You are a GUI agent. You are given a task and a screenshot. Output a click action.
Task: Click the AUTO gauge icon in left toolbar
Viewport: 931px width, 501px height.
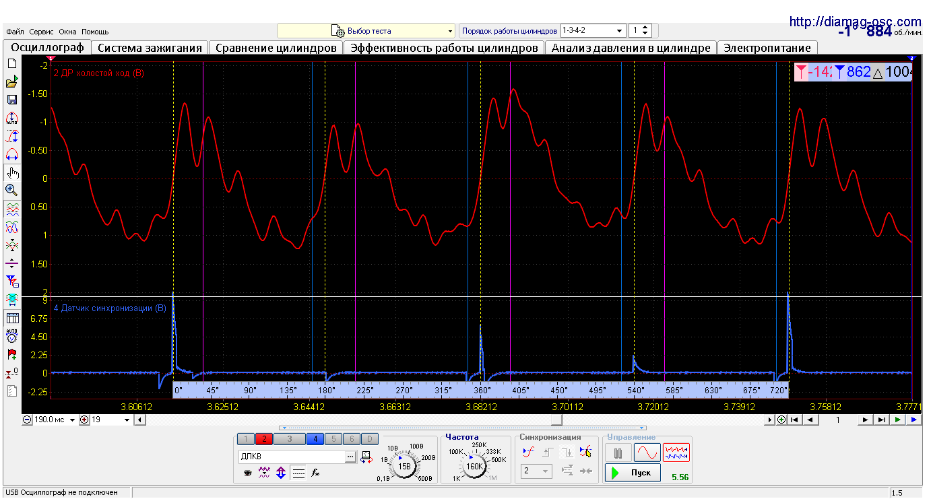[x=11, y=335]
